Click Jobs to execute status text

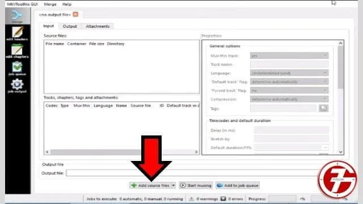pyautogui.click(x=134, y=199)
